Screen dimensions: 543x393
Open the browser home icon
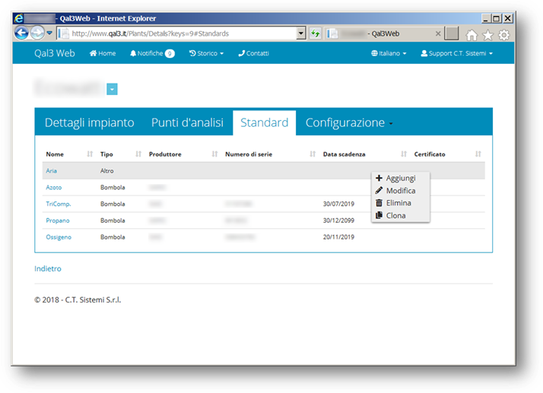tap(472, 35)
